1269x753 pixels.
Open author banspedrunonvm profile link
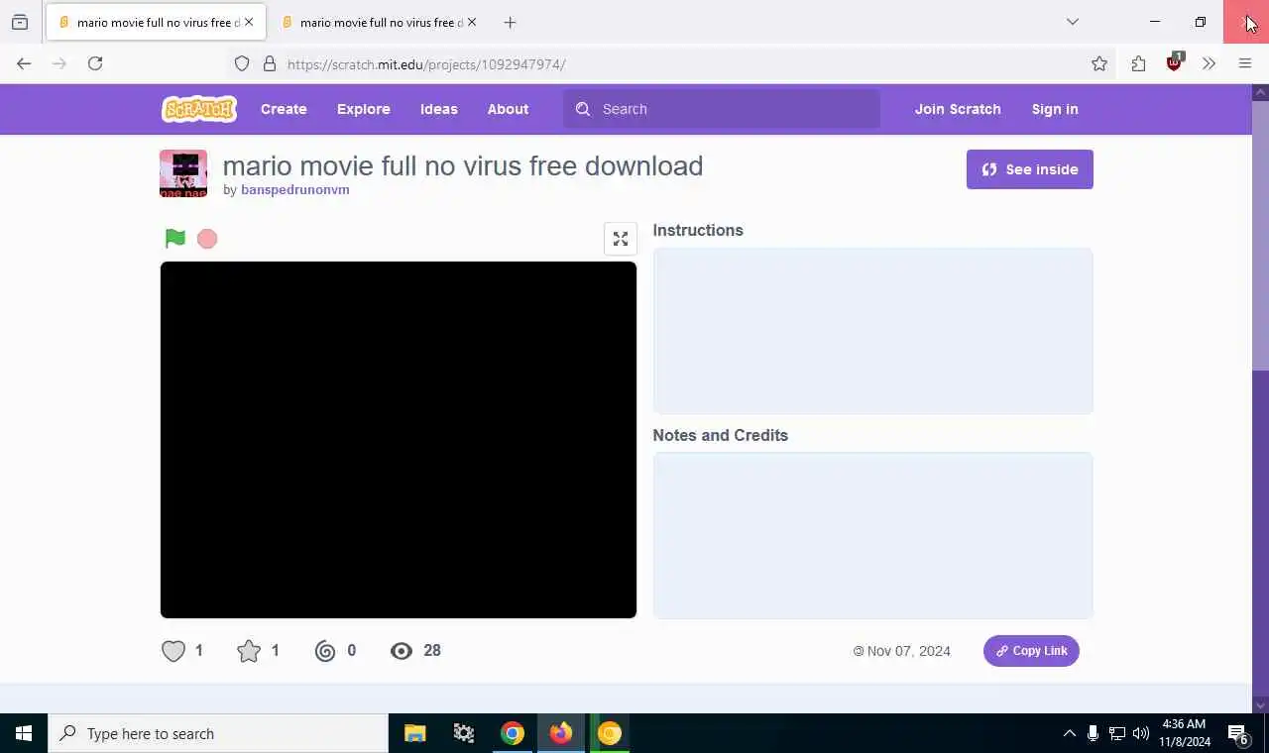295,190
